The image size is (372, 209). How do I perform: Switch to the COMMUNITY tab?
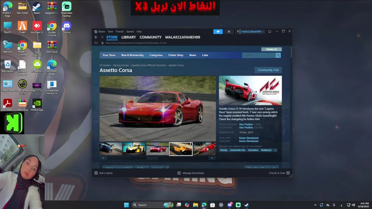pos(151,37)
